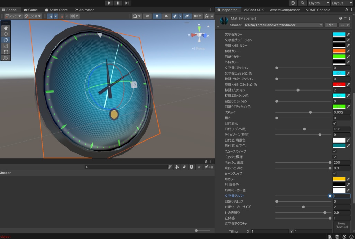The image size is (355, 239).
Task: Toggle scene lighting with the bulb icon
Action: (x=157, y=16)
